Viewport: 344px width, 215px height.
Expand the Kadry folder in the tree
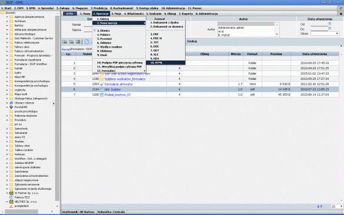click(7, 73)
